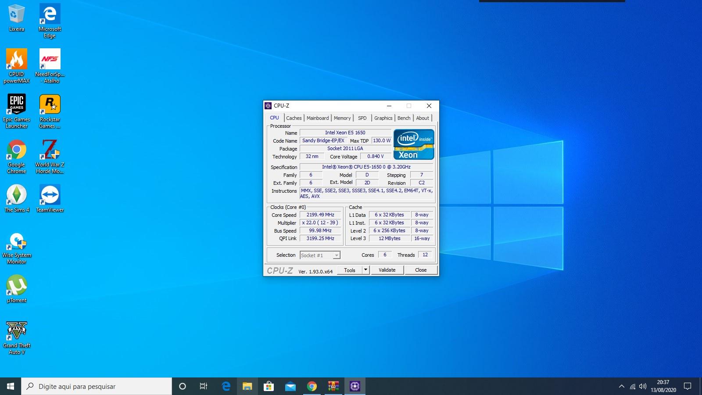Image resolution: width=702 pixels, height=395 pixels.
Task: Select the NeedForSpeed Atalho shortcut
Action: click(50, 66)
